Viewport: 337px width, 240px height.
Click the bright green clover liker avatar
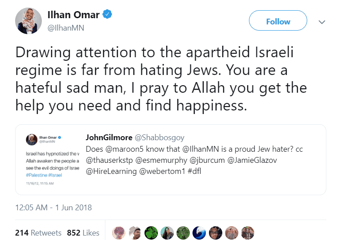click(x=151, y=233)
